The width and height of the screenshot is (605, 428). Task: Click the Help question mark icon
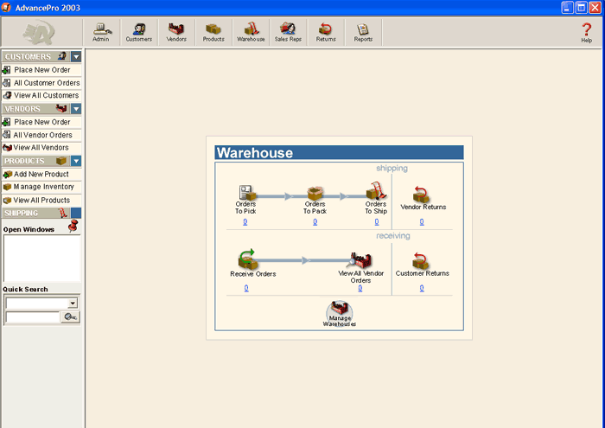coord(587,29)
